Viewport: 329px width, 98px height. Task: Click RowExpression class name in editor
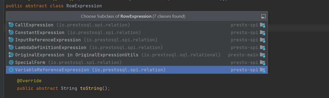84,6
